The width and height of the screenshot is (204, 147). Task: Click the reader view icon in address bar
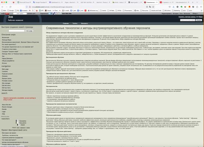[147, 7]
